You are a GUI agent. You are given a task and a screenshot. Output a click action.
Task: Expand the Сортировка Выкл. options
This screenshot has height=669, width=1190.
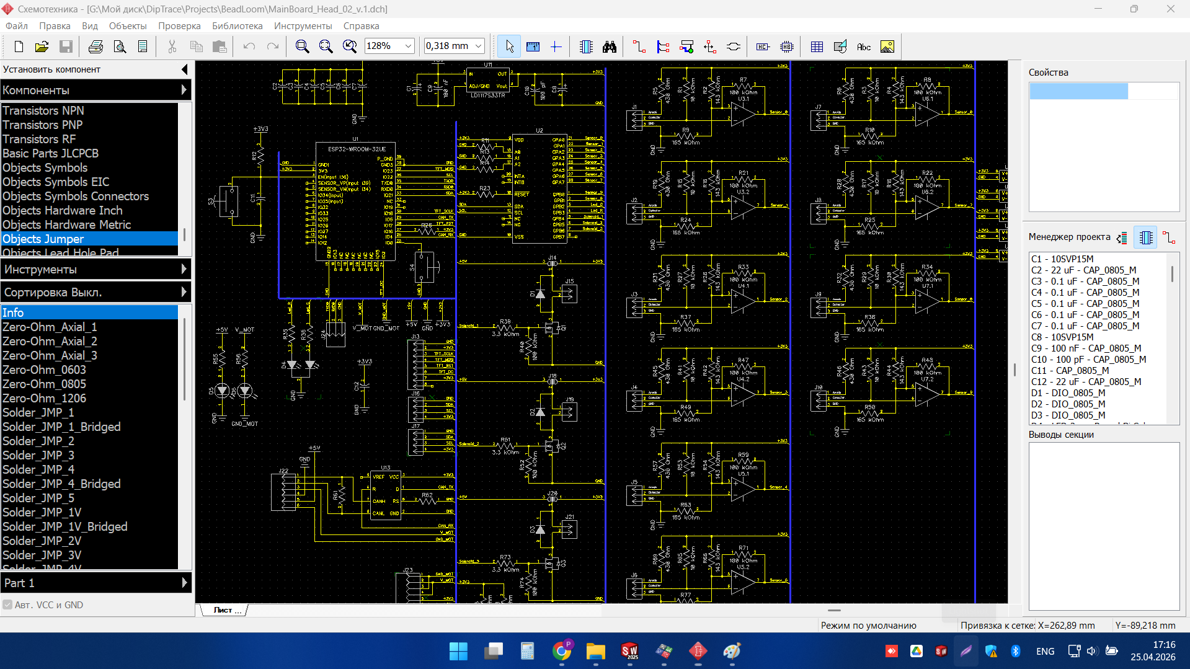click(x=95, y=292)
